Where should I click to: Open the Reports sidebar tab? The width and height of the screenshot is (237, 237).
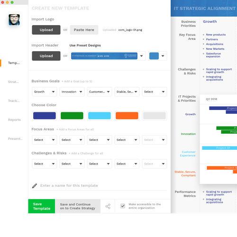coord(14,120)
